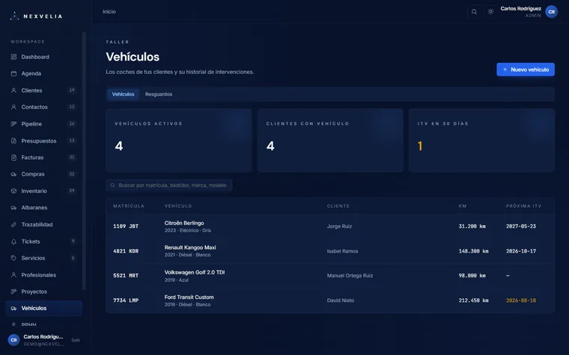Open the Agenda calendar icon

click(x=13, y=73)
